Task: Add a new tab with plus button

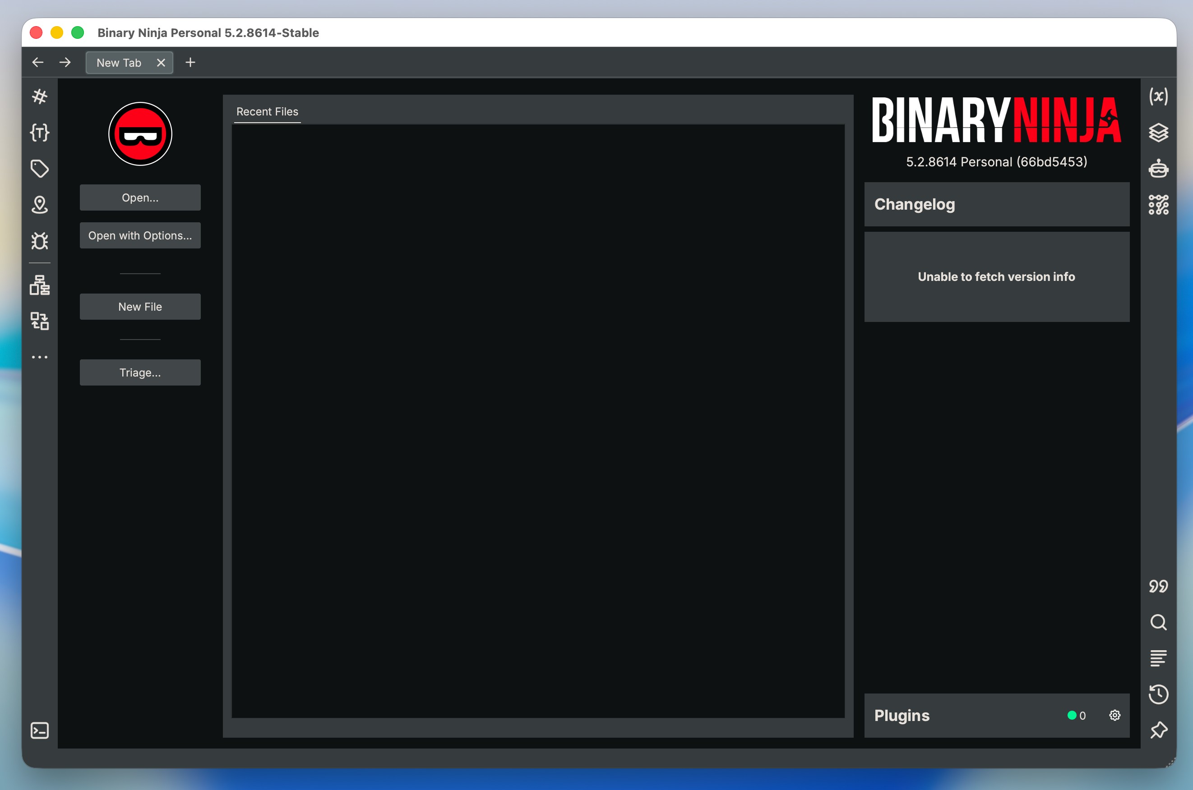Action: 190,63
